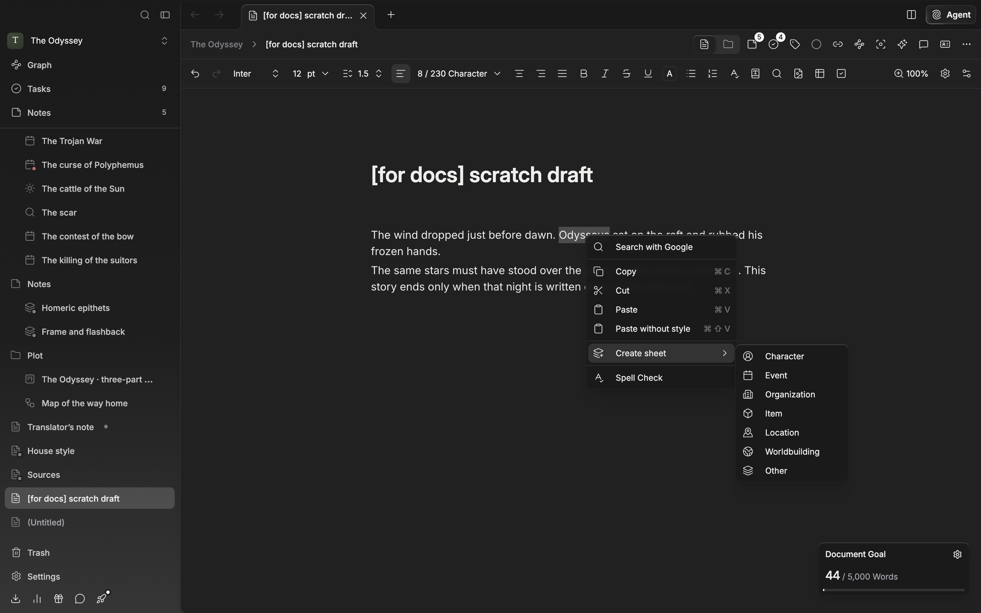Toggle bold formatting
Viewport: 981px width, 613px height.
coord(584,74)
